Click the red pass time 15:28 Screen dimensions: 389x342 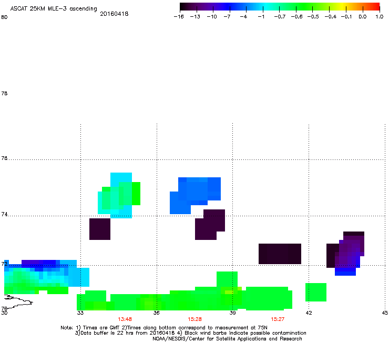coord(194,319)
